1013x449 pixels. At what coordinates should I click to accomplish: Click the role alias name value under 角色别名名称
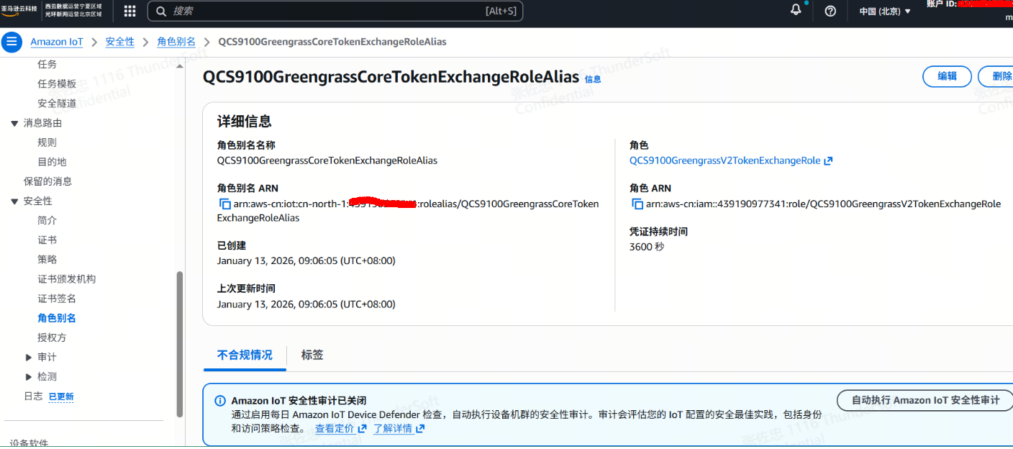(327, 160)
